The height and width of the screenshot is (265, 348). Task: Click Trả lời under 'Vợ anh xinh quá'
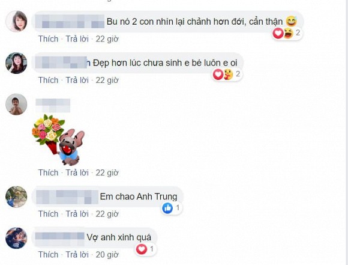coord(77,255)
